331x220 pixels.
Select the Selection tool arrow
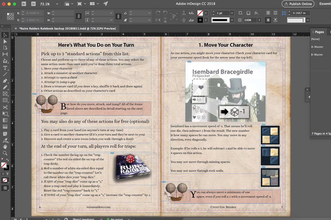tap(5, 35)
